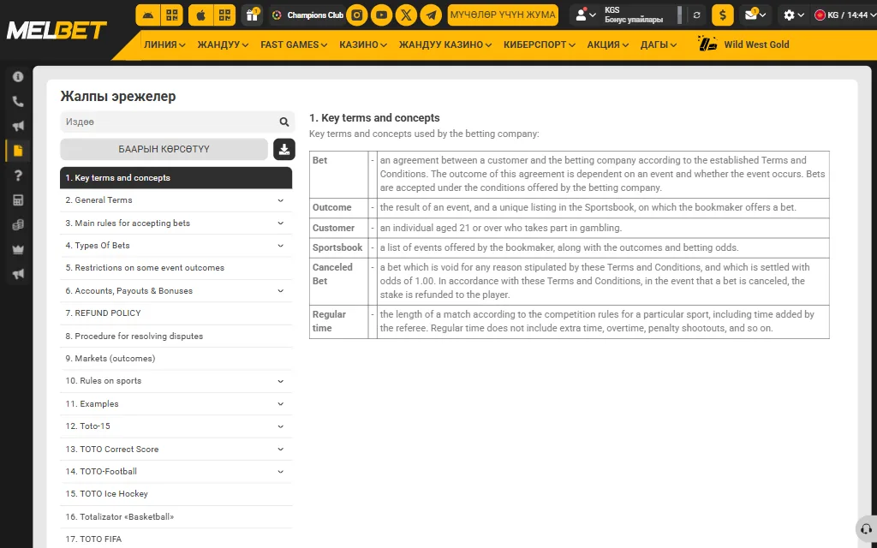
Task: Open the Champions Club link
Action: click(x=307, y=15)
